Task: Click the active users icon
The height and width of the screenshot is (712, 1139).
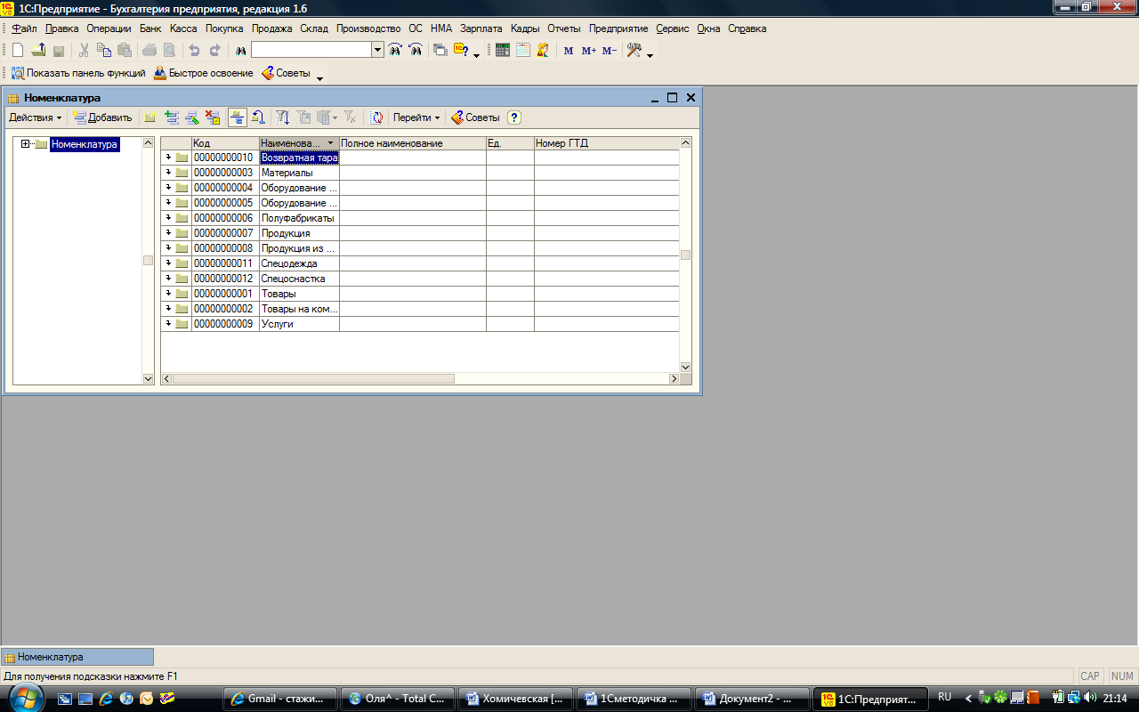Action: pyautogui.click(x=543, y=50)
